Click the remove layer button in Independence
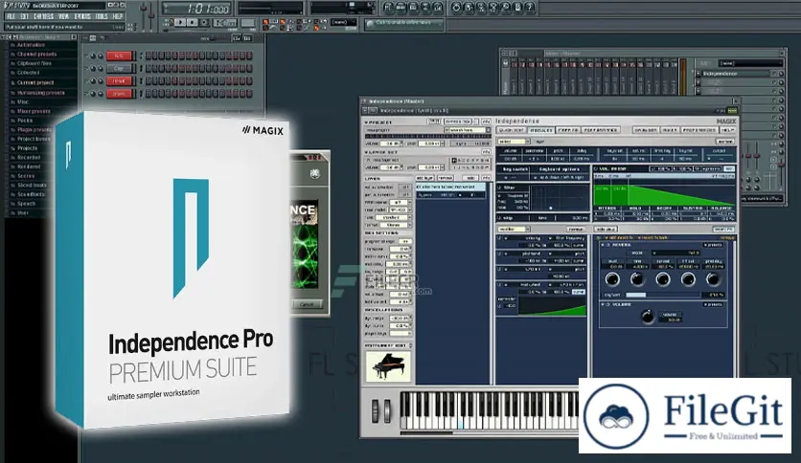 tap(445, 178)
